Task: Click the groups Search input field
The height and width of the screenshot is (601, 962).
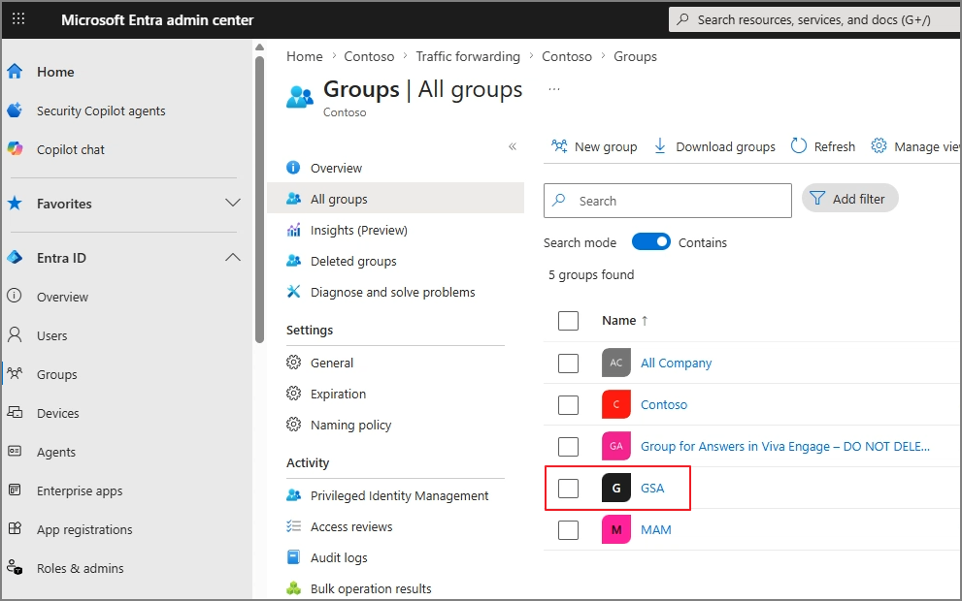Action: (668, 201)
